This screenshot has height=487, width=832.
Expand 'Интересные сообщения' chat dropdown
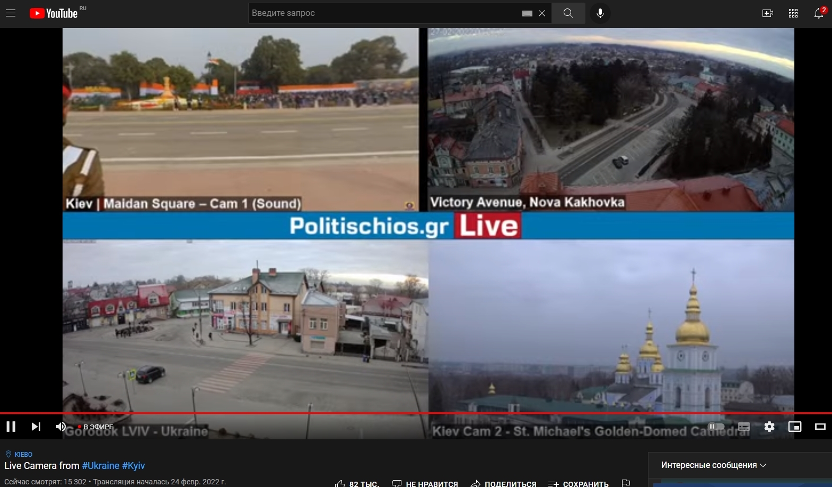coord(714,465)
